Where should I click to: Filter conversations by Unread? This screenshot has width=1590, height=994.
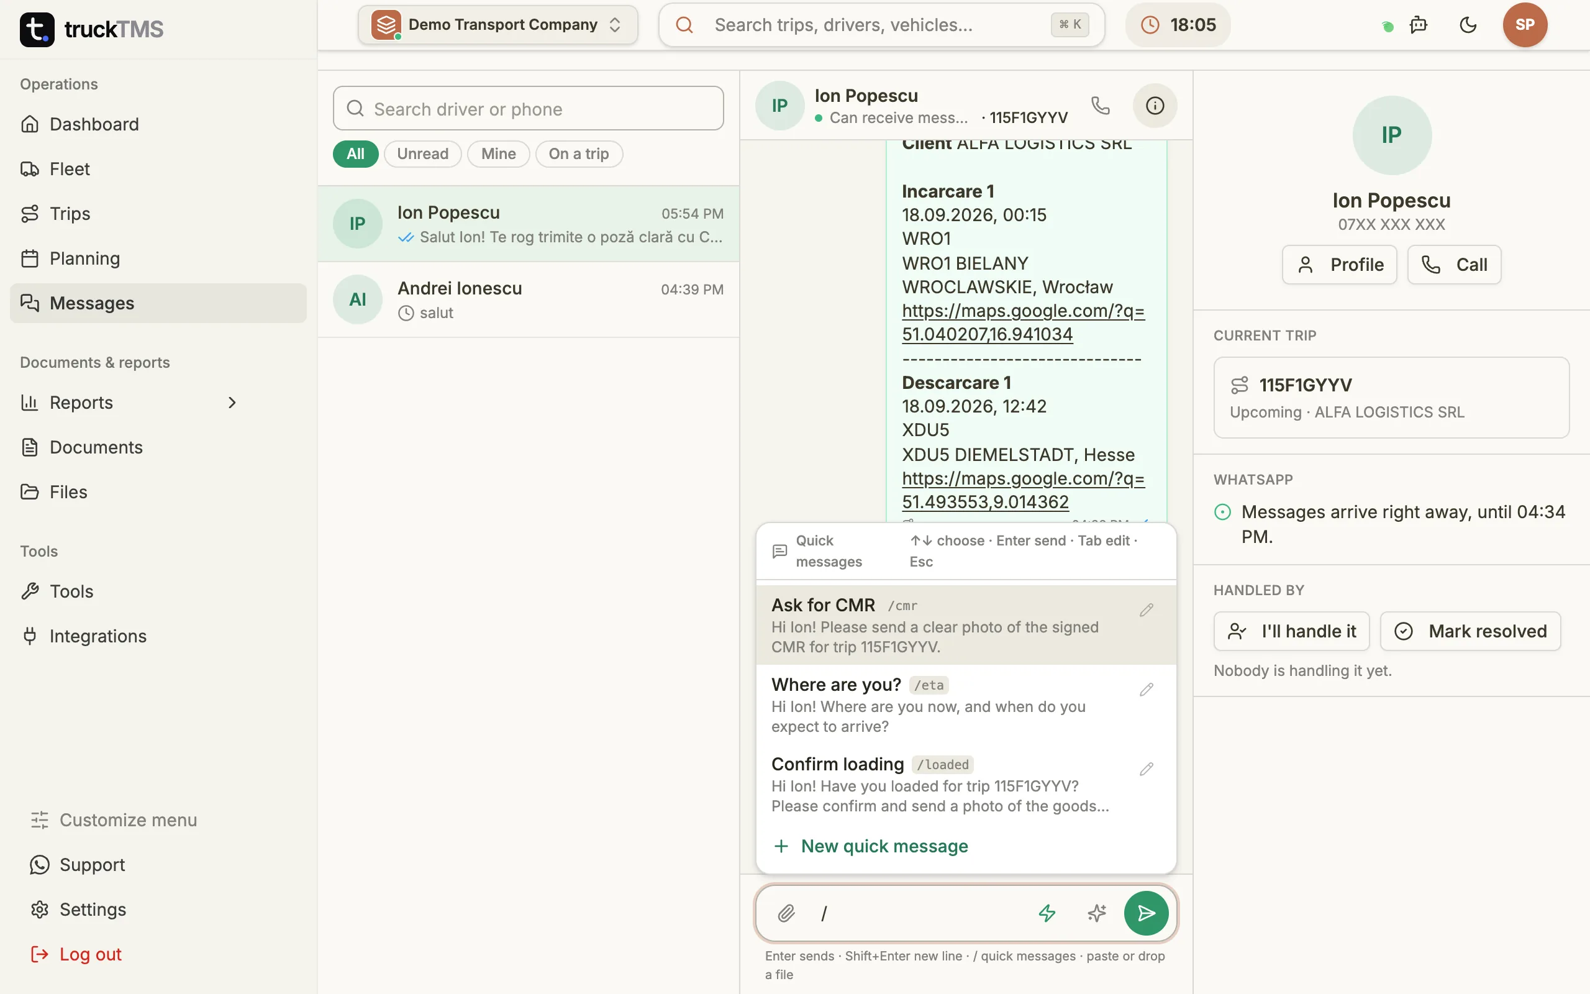click(x=422, y=154)
